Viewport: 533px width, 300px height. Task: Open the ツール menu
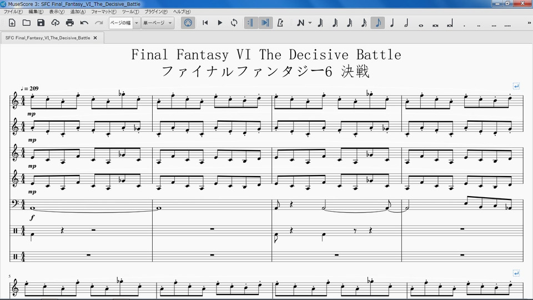click(130, 12)
